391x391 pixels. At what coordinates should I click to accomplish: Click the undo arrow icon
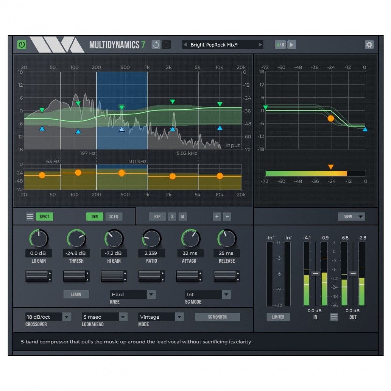point(156,45)
